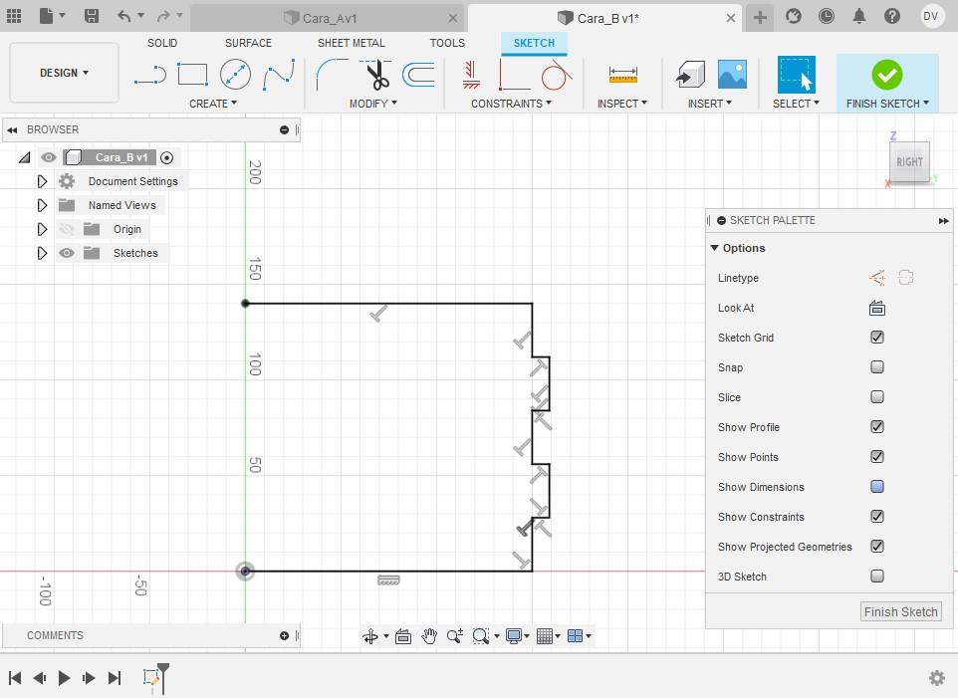Enable the Snap checkbox
The width and height of the screenshot is (958, 698).
[876, 367]
